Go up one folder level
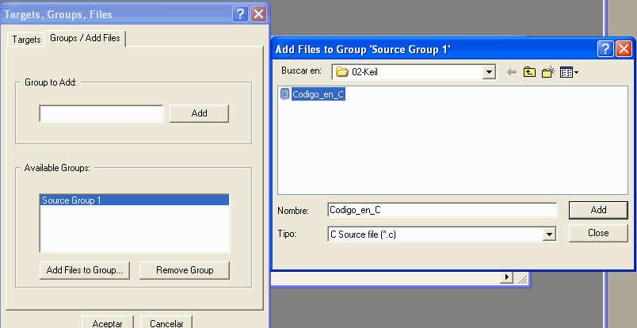The image size is (637, 328). (x=529, y=72)
